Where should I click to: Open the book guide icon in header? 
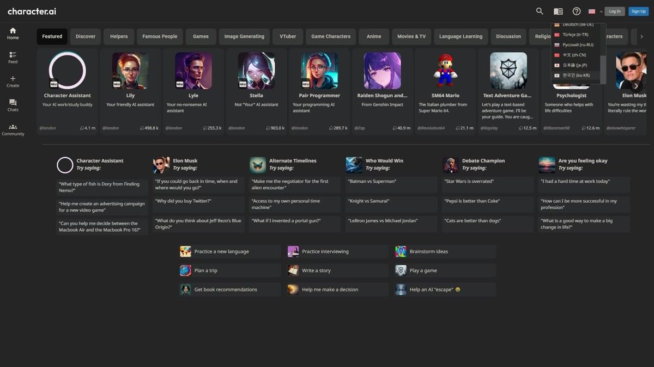coord(558,11)
